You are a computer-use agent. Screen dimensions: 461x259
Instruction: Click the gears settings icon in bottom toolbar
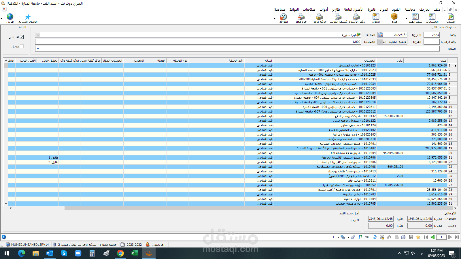point(353,237)
